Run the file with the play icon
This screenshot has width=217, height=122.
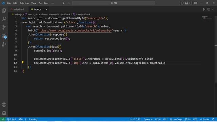(x=204, y=9)
